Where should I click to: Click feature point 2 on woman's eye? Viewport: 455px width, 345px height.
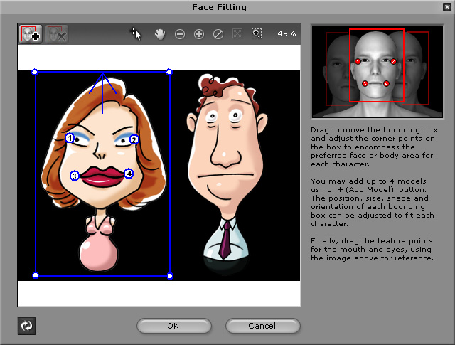click(x=134, y=140)
